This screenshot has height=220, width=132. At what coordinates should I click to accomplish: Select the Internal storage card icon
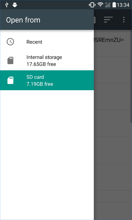click(10, 60)
